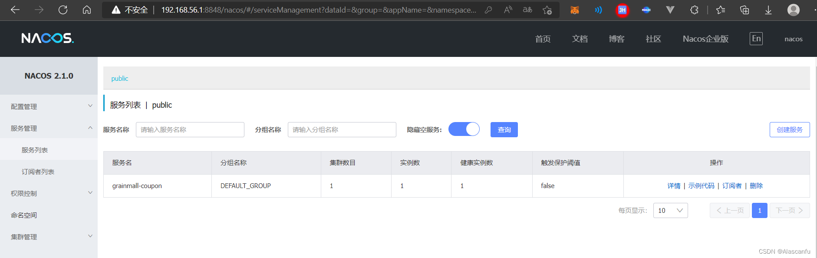Image resolution: width=817 pixels, height=258 pixels.
Task: Open the translate page icon
Action: pyautogui.click(x=527, y=10)
